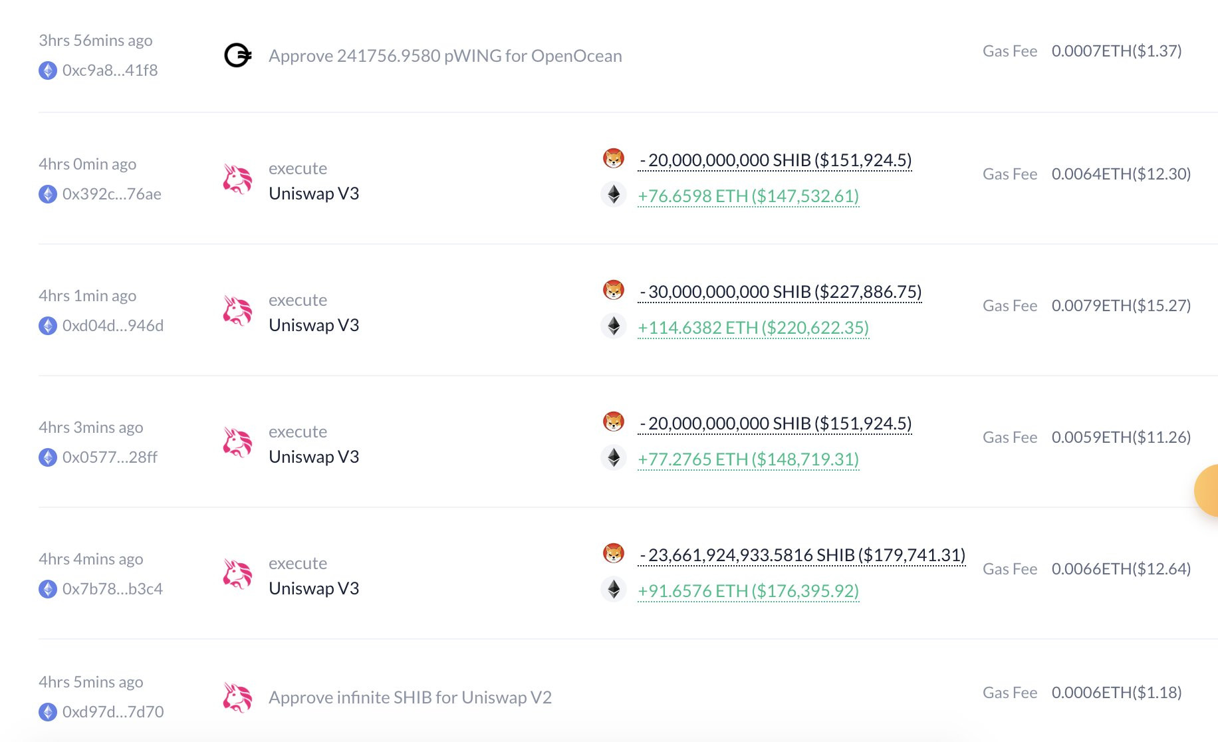Screen dimensions: 1218x742
Task: Open transaction hash 0xd04d...946d
Action: (113, 326)
